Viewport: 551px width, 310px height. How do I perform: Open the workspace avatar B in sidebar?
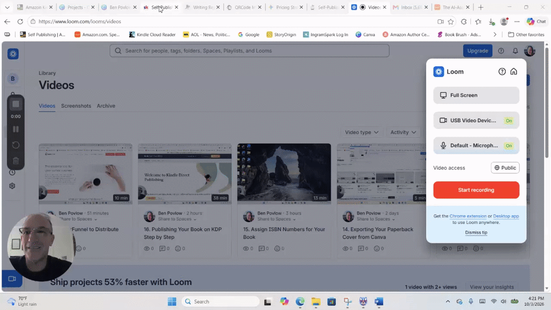pyautogui.click(x=13, y=79)
